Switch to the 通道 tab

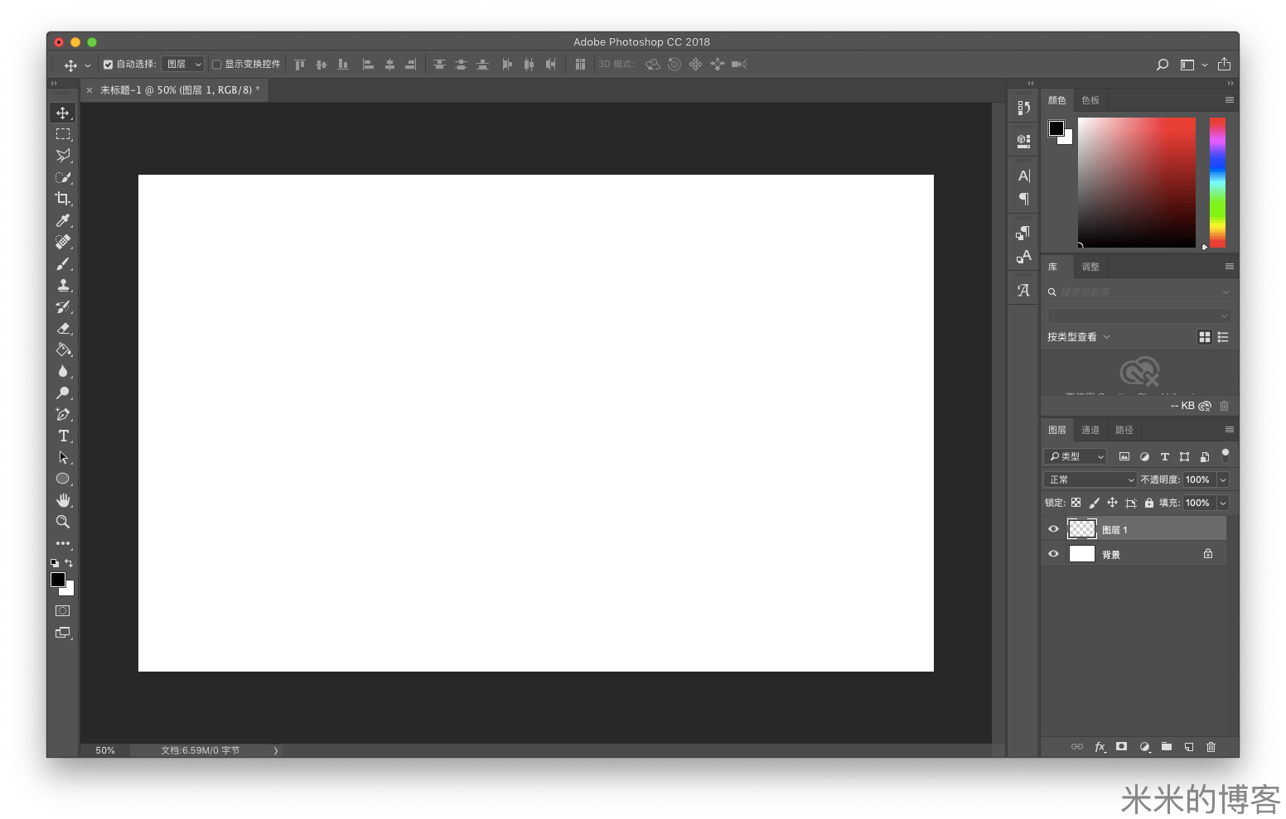pos(1090,430)
